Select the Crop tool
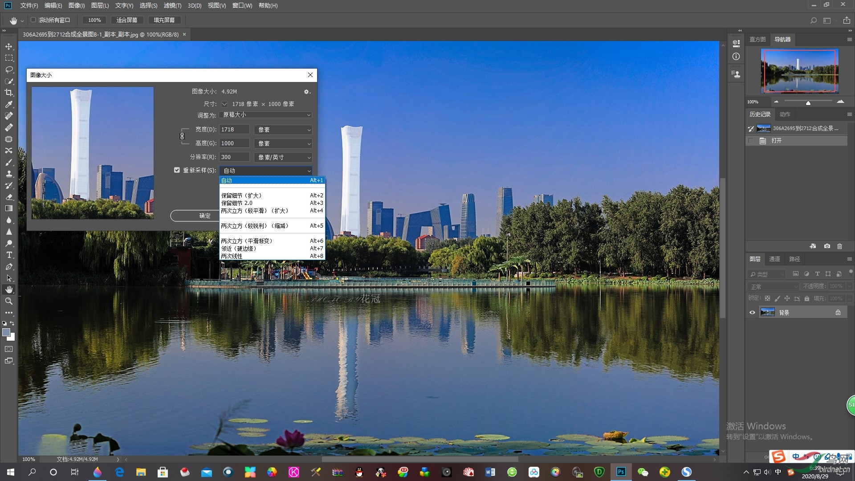 (x=9, y=93)
